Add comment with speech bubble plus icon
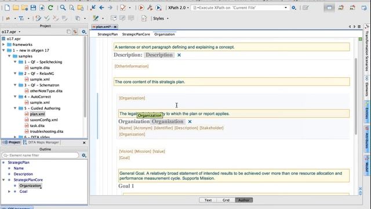Viewport: 371px width, 209px height. click(114, 18)
